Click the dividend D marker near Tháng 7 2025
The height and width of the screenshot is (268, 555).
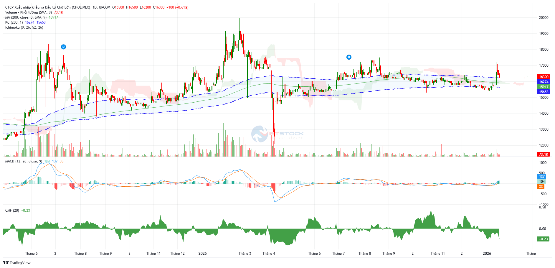click(349, 57)
